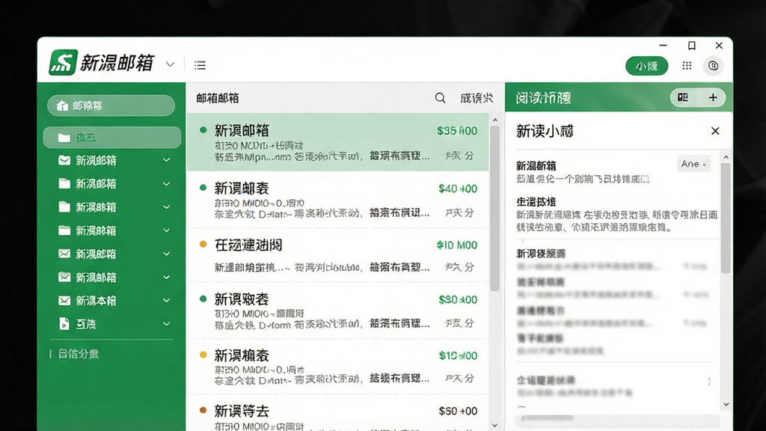
Task: Click the $60 +00 amount
Action: (x=458, y=411)
